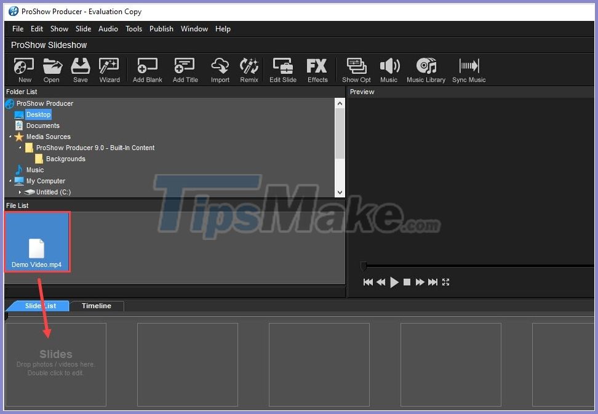
Task: Open the Publish menu
Action: point(161,28)
